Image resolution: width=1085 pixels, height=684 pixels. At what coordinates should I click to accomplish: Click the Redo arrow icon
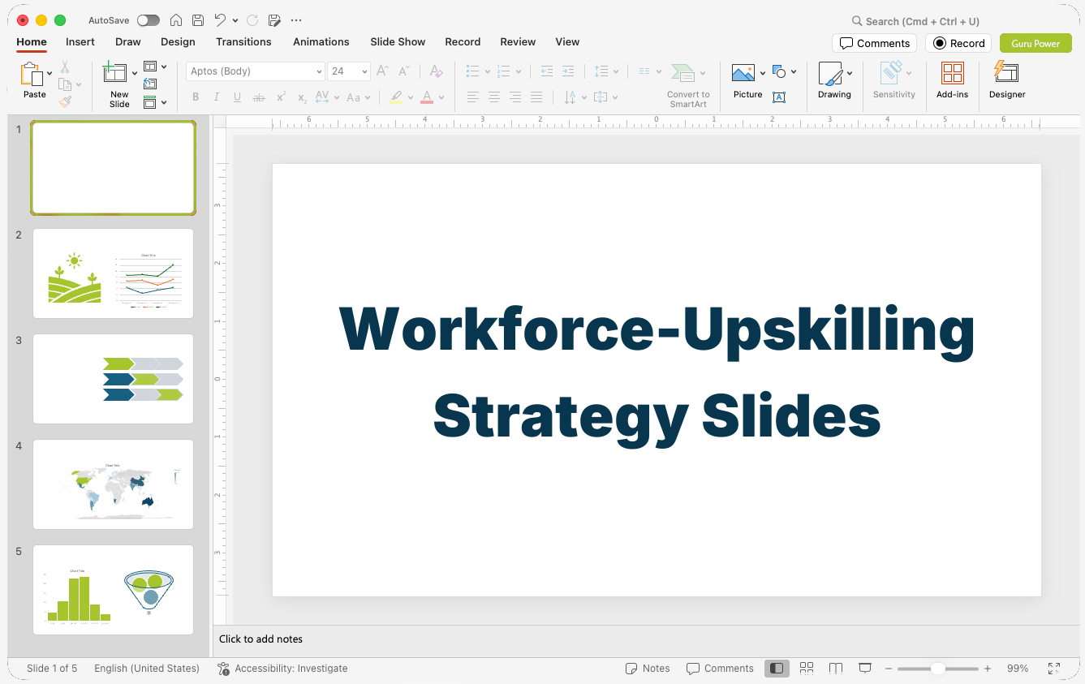pyautogui.click(x=252, y=20)
